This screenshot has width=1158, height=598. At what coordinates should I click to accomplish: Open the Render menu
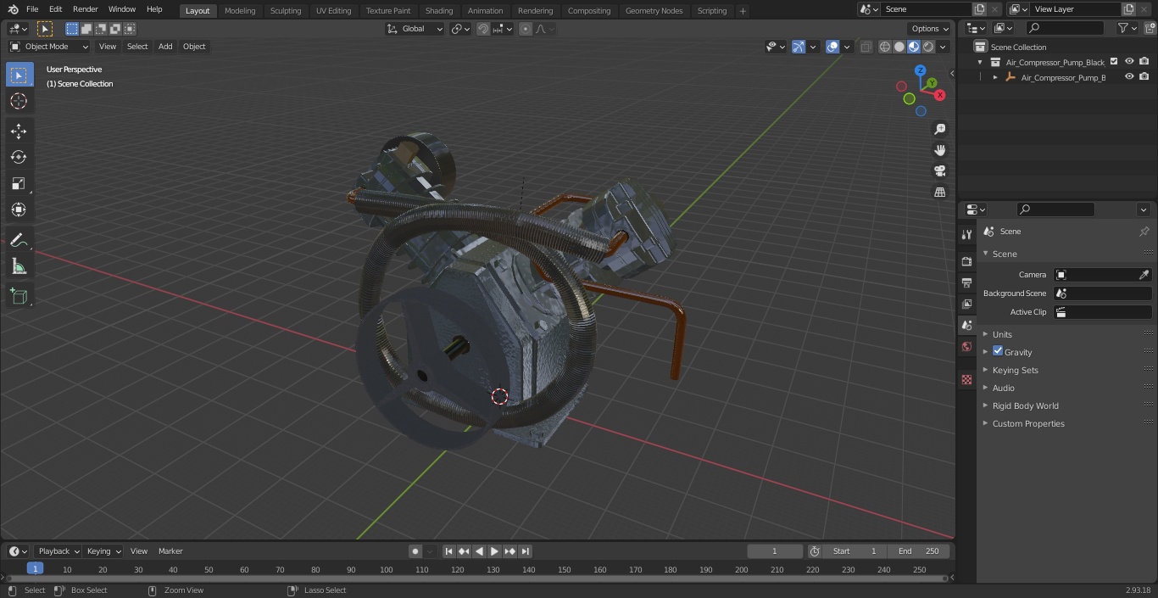coord(85,9)
